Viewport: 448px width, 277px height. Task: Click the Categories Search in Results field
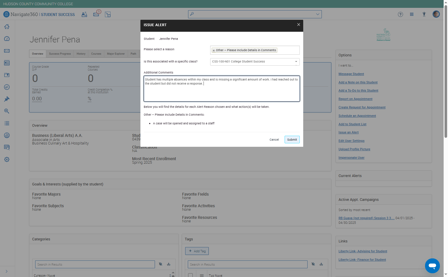pyautogui.click(x=95, y=265)
